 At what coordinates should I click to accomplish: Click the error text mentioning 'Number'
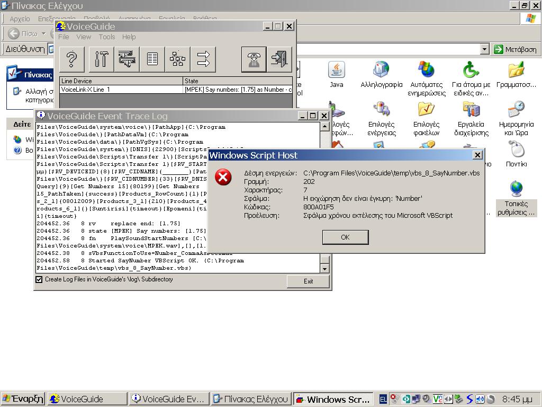[x=362, y=198]
